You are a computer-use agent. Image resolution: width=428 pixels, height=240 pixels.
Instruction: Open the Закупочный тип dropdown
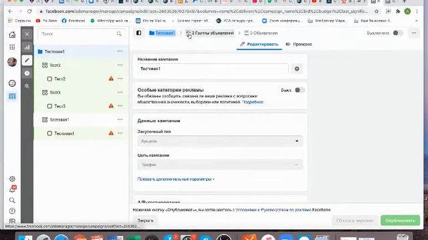click(220, 141)
